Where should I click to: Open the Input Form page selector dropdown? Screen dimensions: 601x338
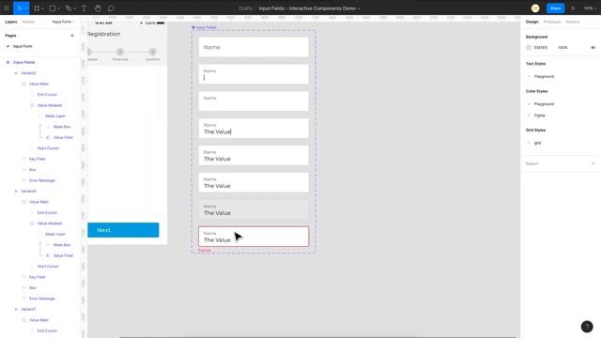64,22
